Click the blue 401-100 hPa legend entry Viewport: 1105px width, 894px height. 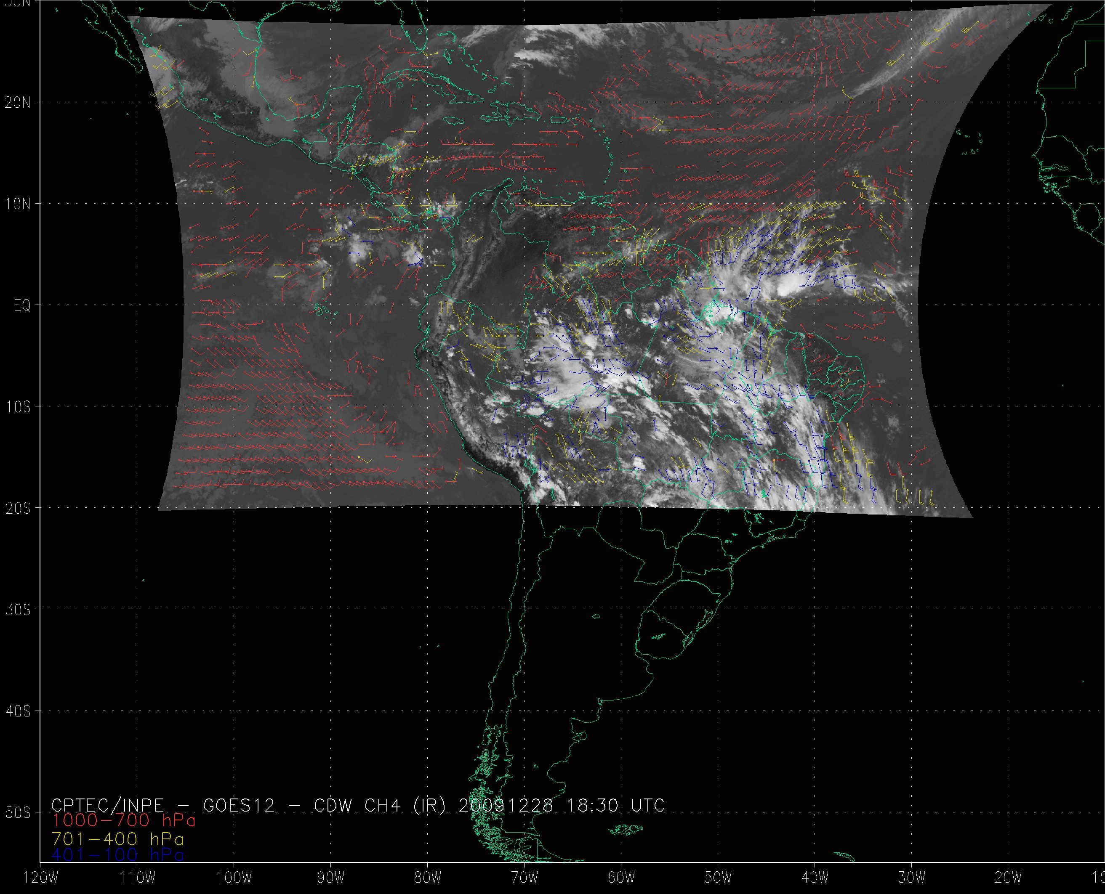117,855
